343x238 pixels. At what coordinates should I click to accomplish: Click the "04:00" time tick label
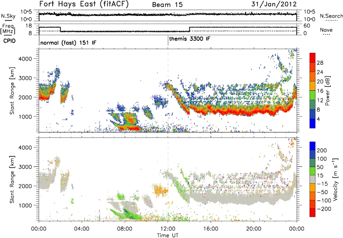tap(81, 229)
